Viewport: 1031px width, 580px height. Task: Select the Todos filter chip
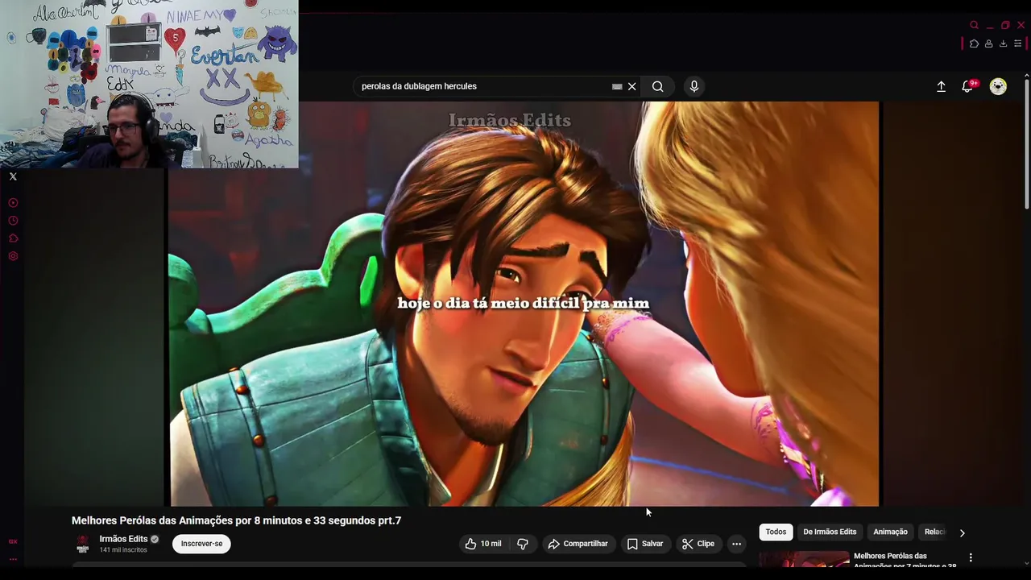point(776,532)
